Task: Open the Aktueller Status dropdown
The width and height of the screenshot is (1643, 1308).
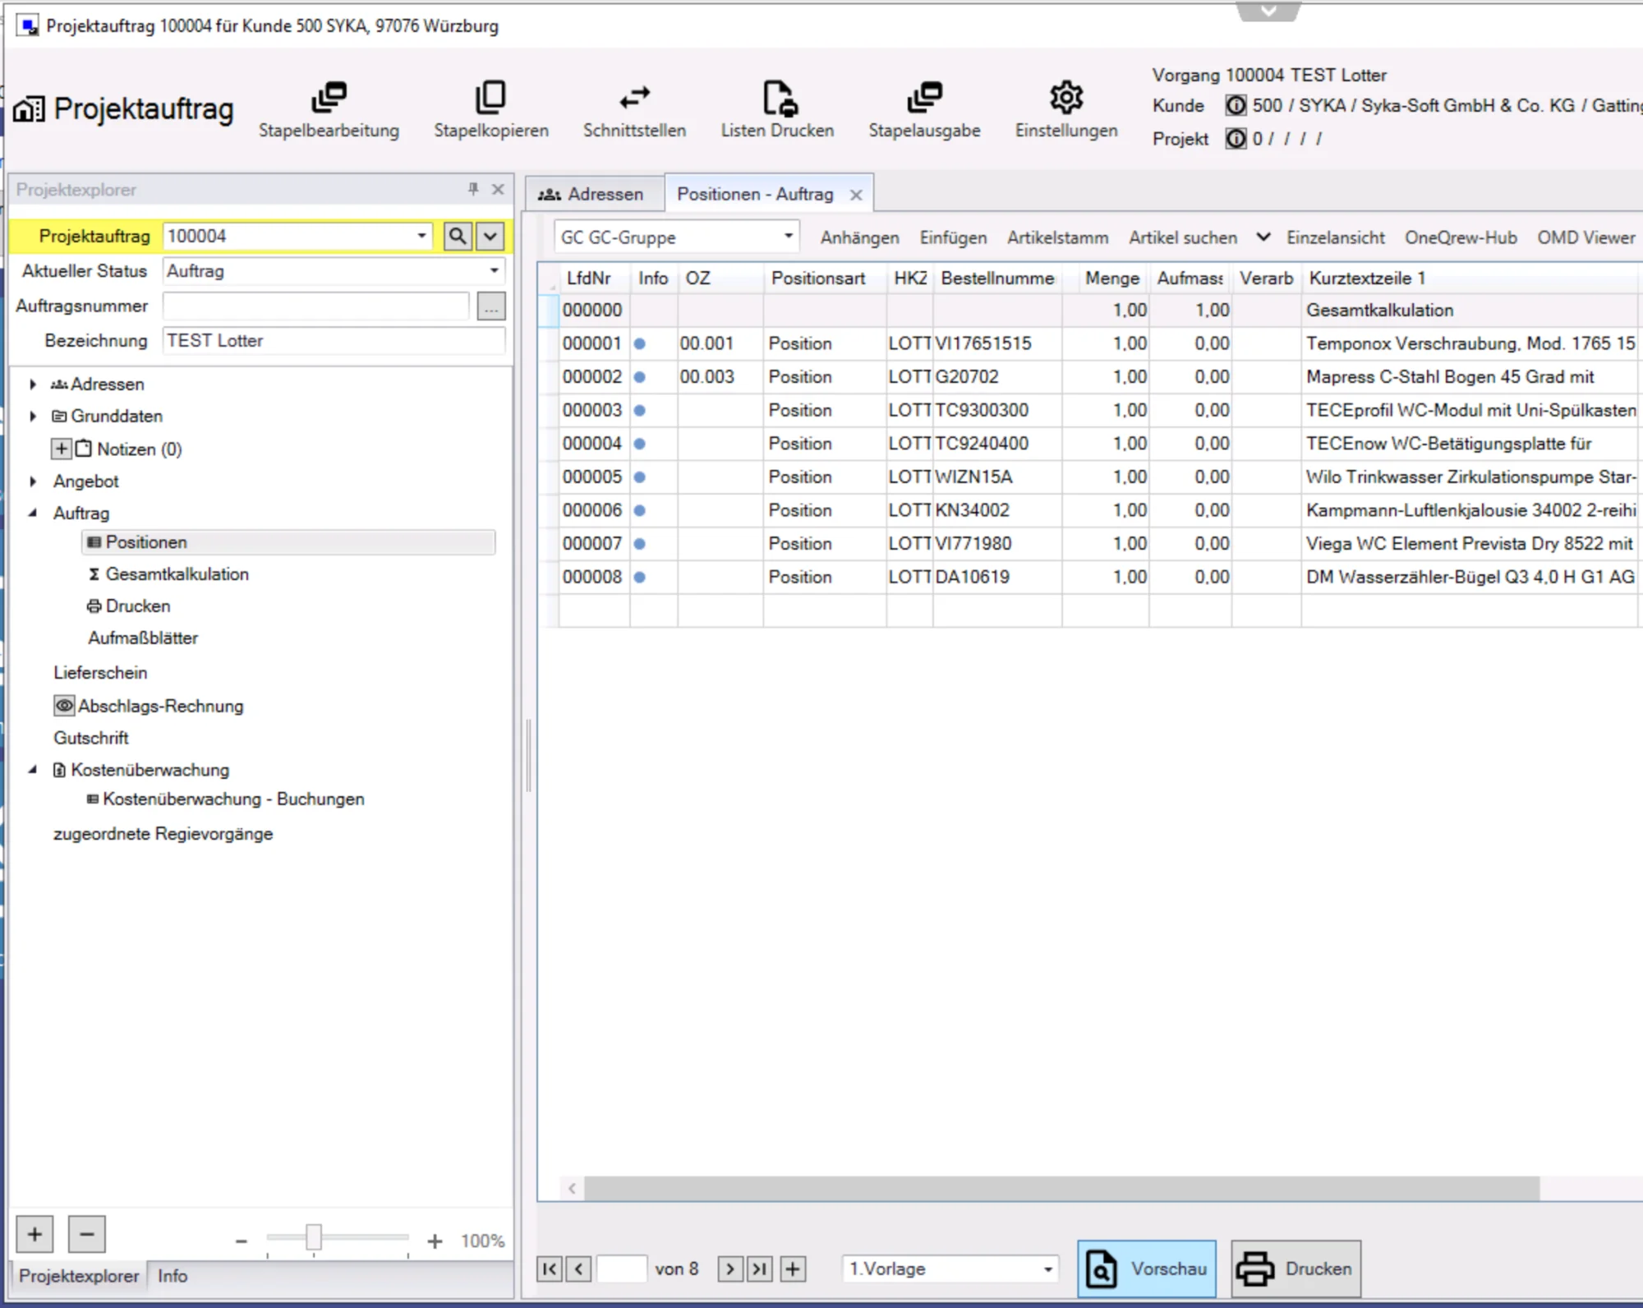Action: 495,271
